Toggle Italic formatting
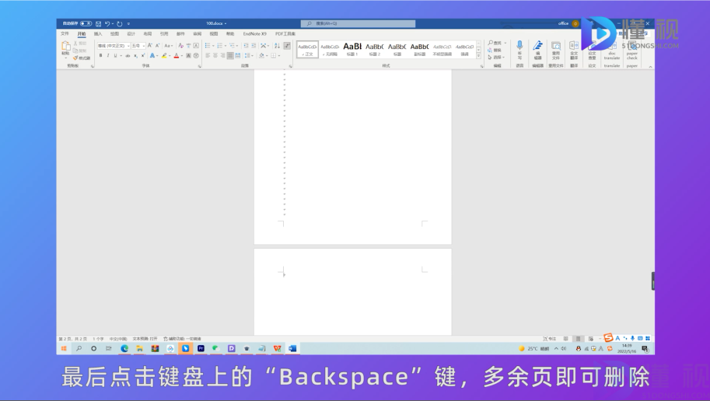The width and height of the screenshot is (710, 401). 108,56
